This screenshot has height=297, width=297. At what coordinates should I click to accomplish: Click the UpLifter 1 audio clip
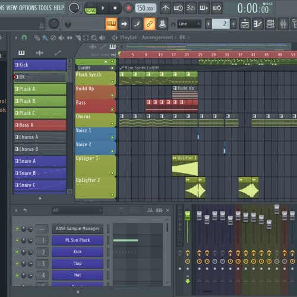coord(185,166)
